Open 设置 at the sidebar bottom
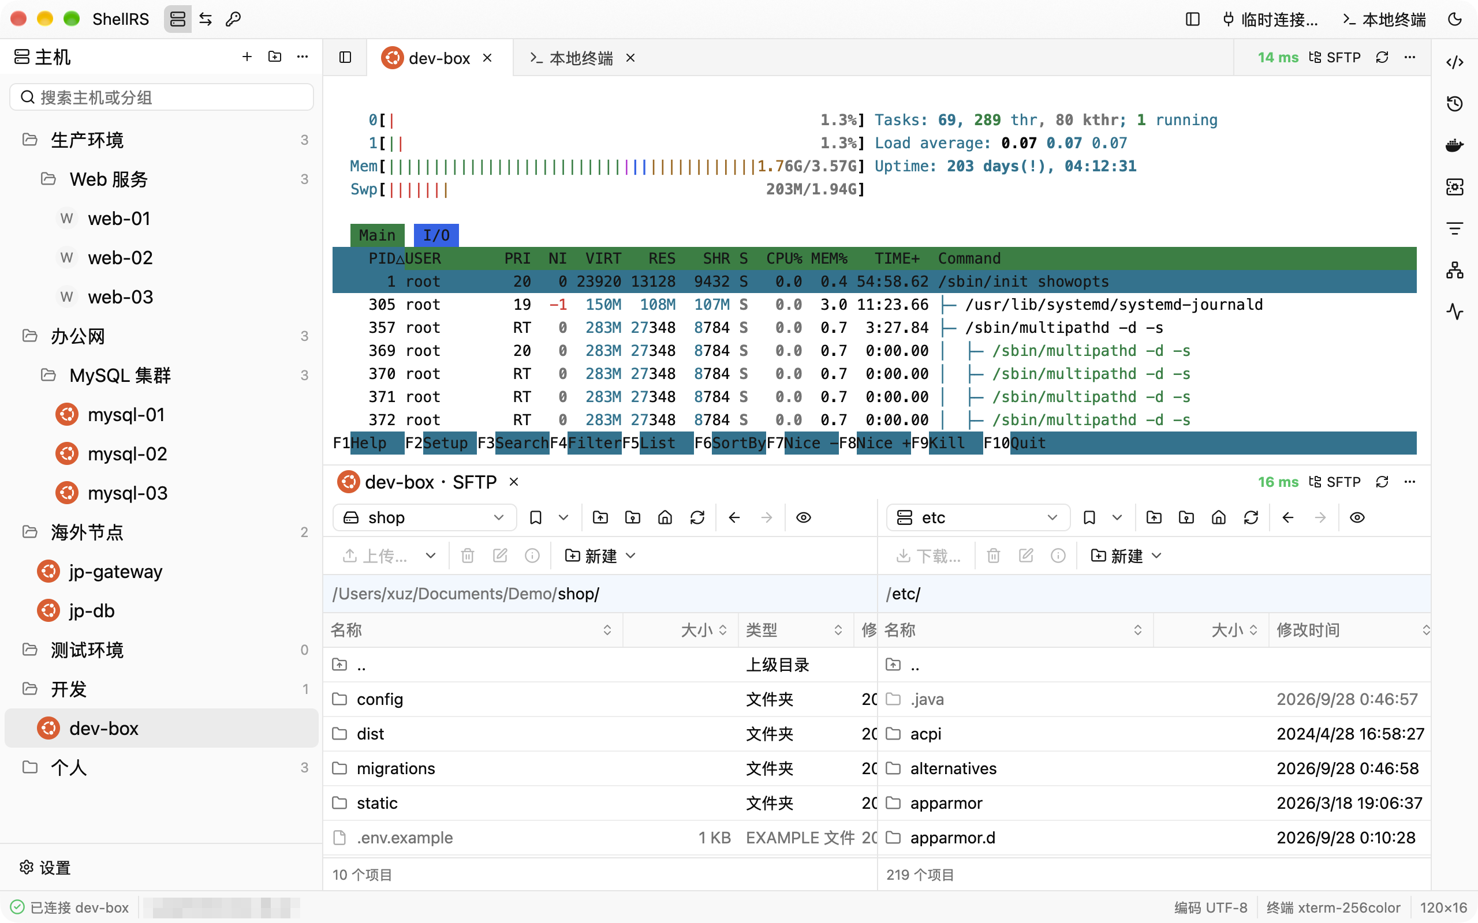Screen dimensions: 1478x923 [45, 868]
